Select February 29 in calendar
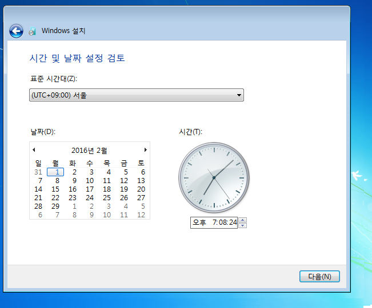372x308 pixels. [x=55, y=206]
